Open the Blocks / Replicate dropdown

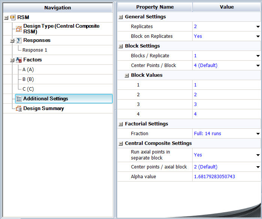[258, 56]
